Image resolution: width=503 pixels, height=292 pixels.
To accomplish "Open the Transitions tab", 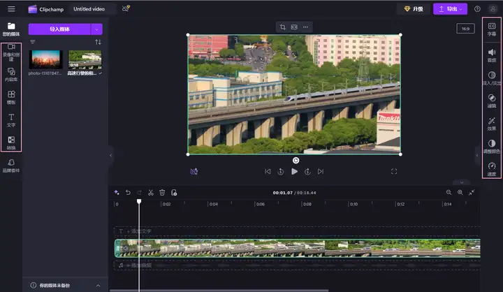I will click(x=11, y=143).
